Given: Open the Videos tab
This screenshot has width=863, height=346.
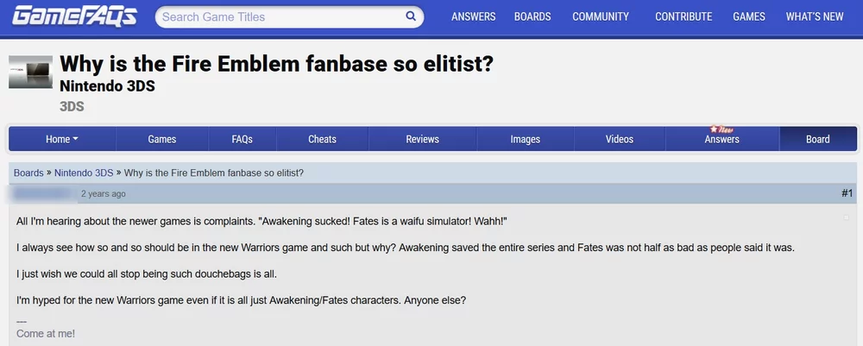Looking at the screenshot, I should click(620, 139).
